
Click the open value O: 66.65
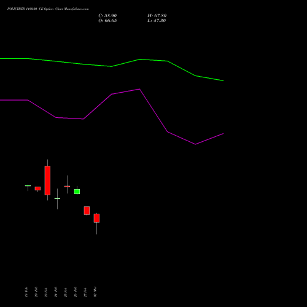[x=107, y=21]
